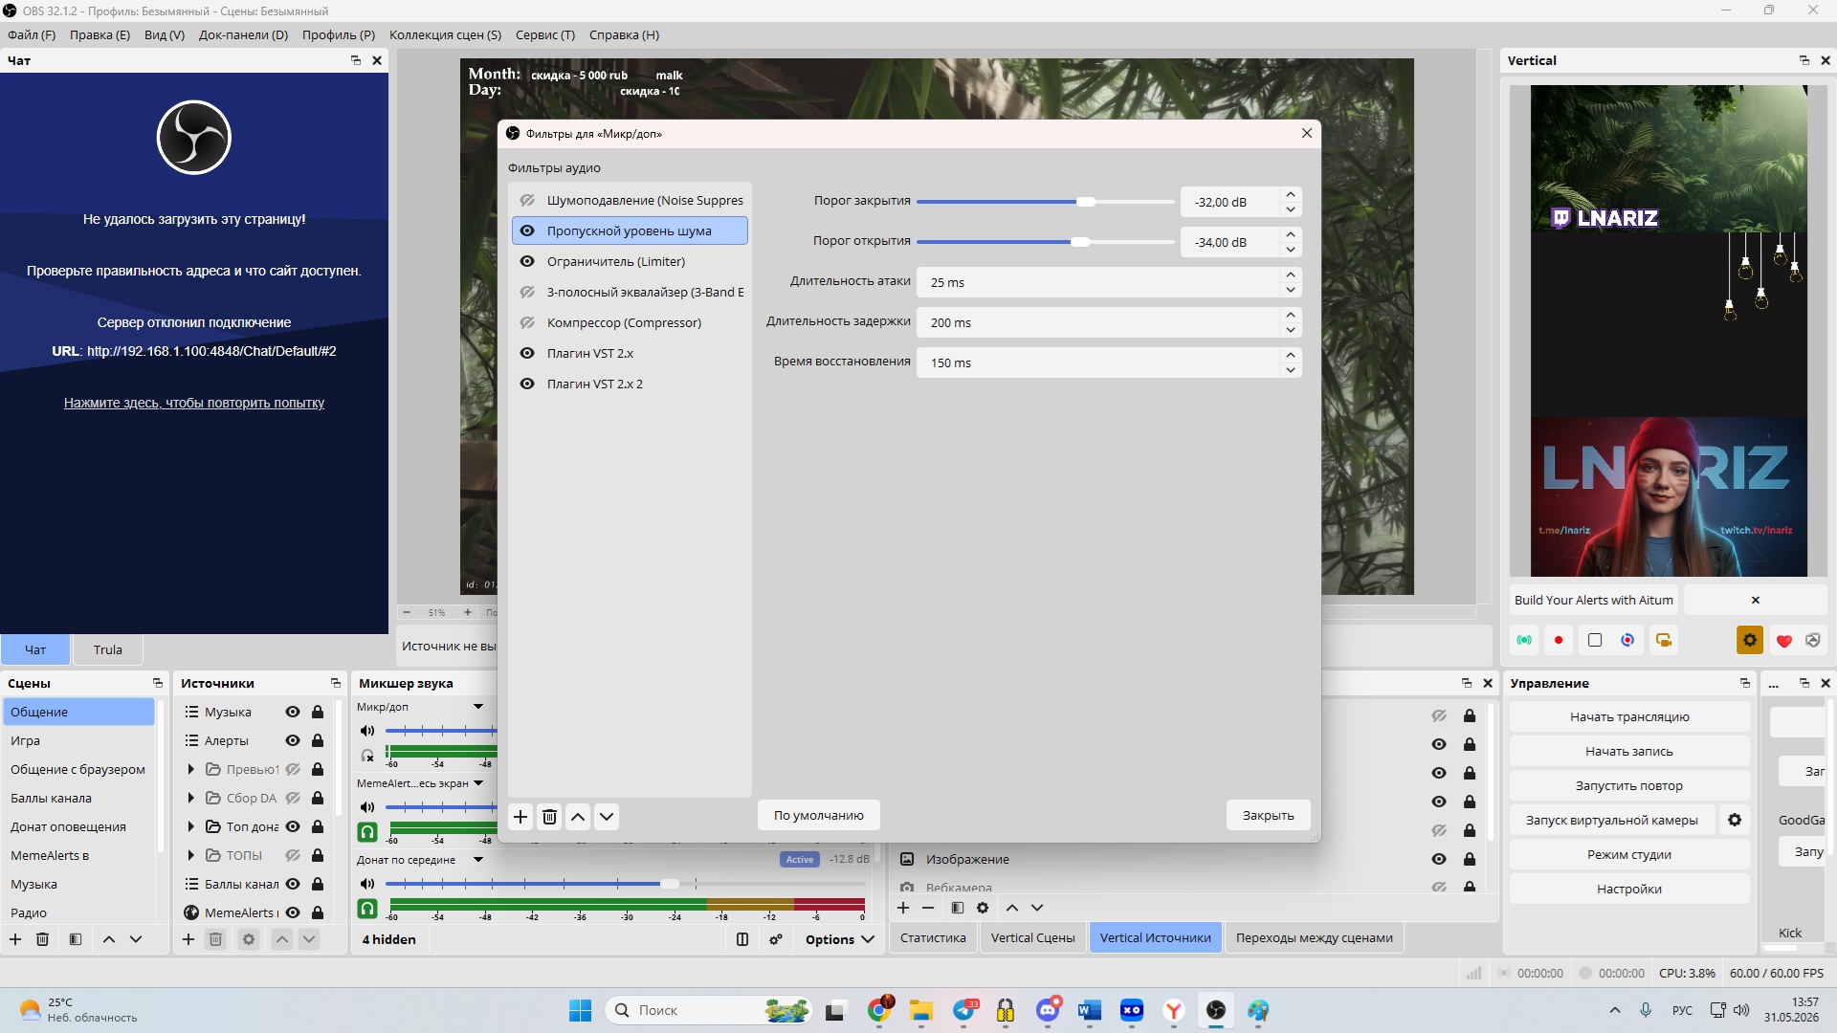Adjust Донат по середине volume slider
The width and height of the screenshot is (1837, 1033).
(670, 884)
